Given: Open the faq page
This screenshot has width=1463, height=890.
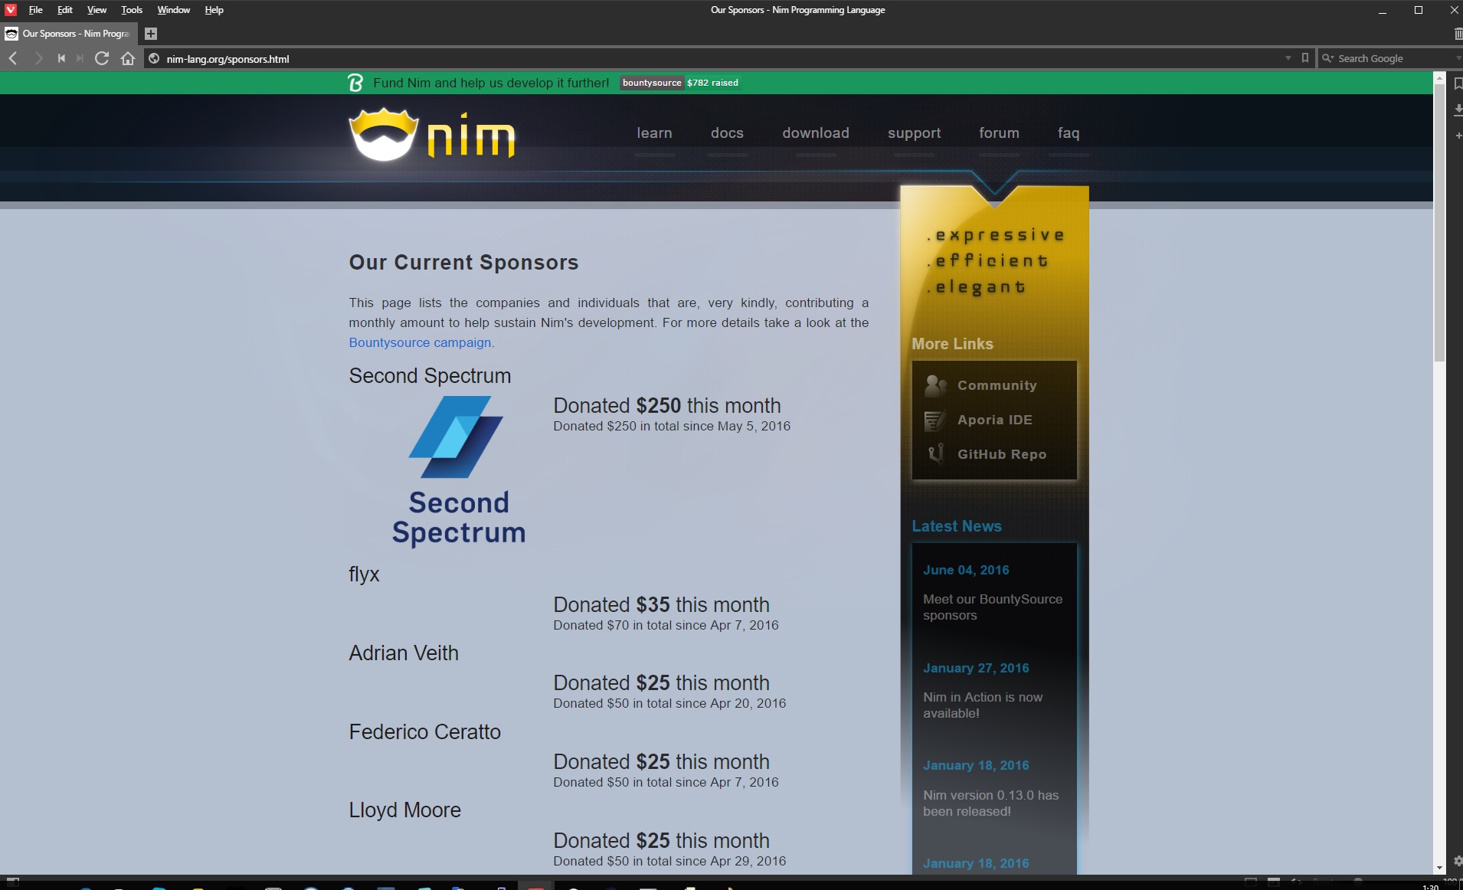Looking at the screenshot, I should (1069, 133).
